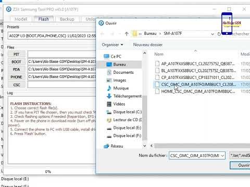Click the PHONE path input field
The height and width of the screenshot is (187, 250).
[x=62, y=77]
